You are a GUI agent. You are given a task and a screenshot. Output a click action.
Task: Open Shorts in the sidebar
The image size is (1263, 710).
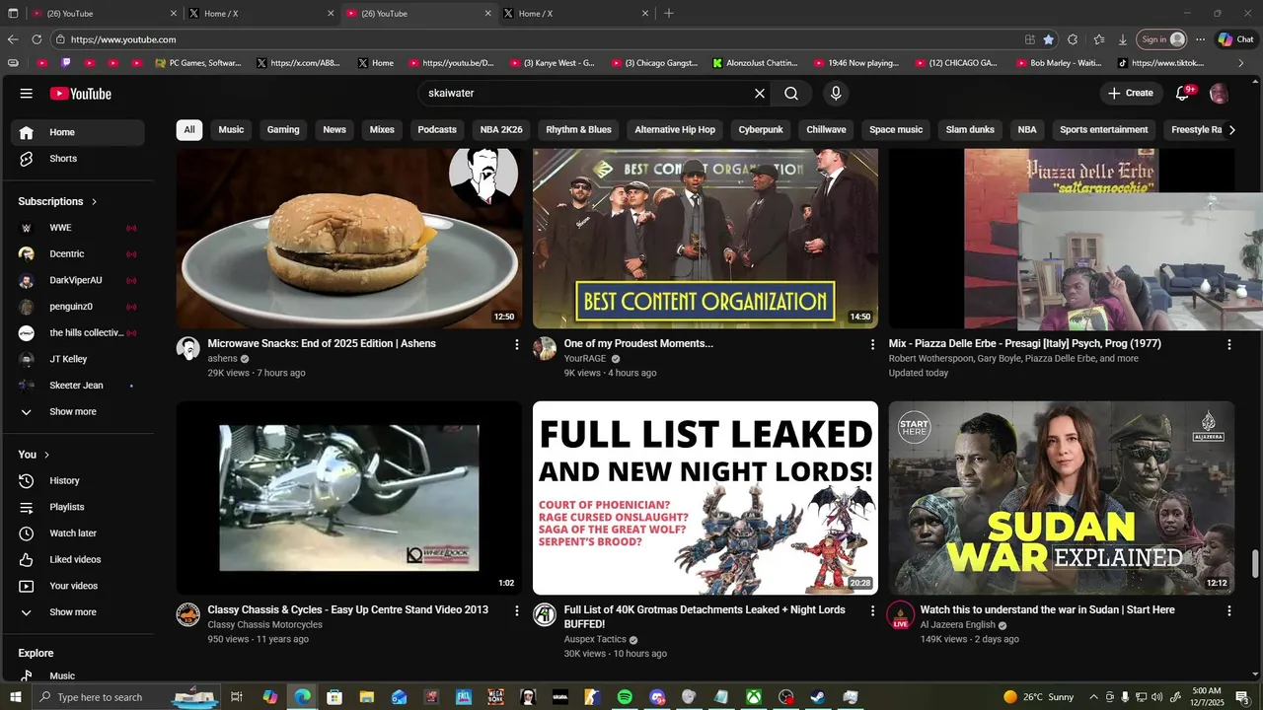[x=77, y=159]
